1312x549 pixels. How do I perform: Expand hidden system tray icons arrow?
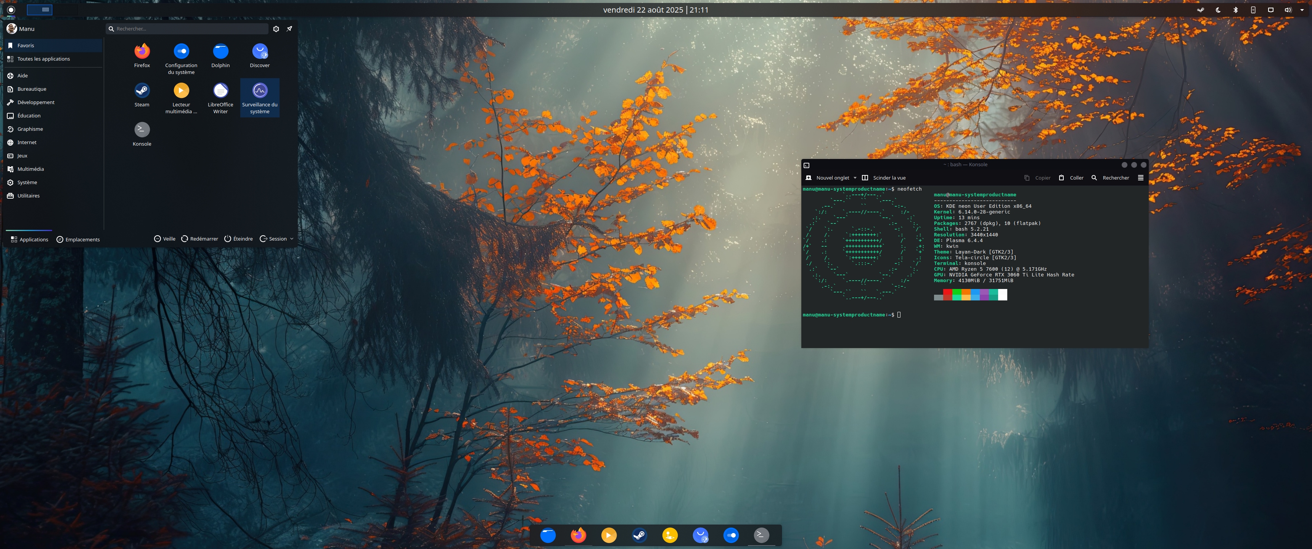point(1302,10)
